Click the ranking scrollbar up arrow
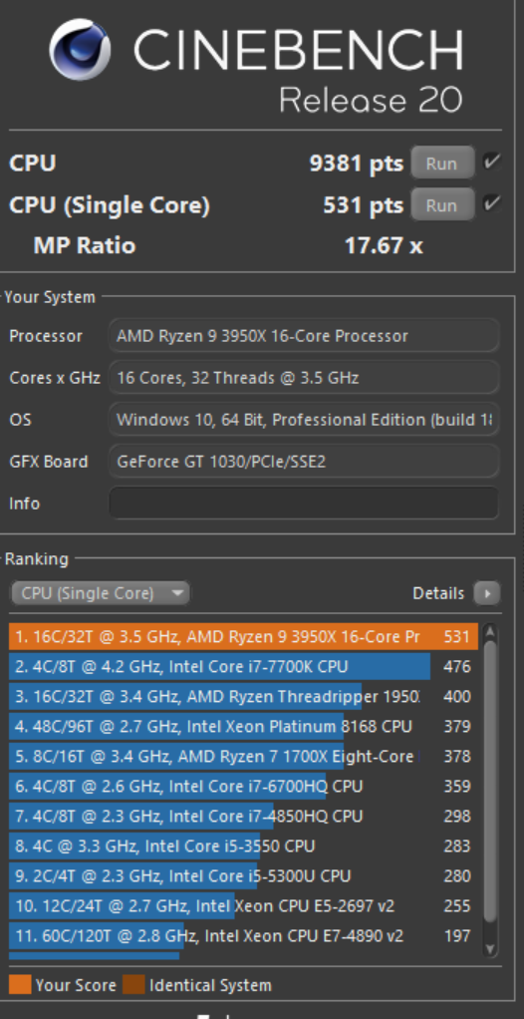This screenshot has width=524, height=1019. pyautogui.click(x=490, y=632)
